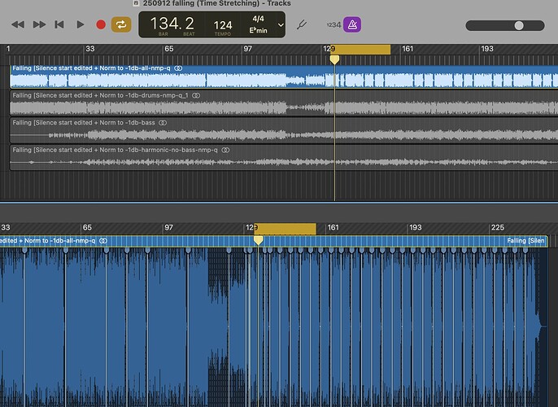Select the -1db-drums-nmp-q_1 audio region
The image size is (558, 407).
(x=244, y=107)
